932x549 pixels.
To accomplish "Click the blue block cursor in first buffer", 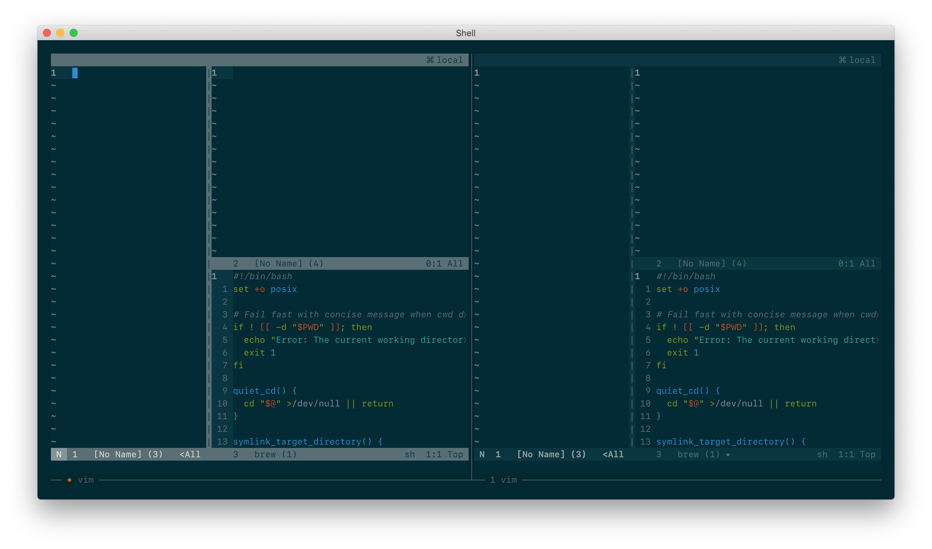I will coord(75,73).
